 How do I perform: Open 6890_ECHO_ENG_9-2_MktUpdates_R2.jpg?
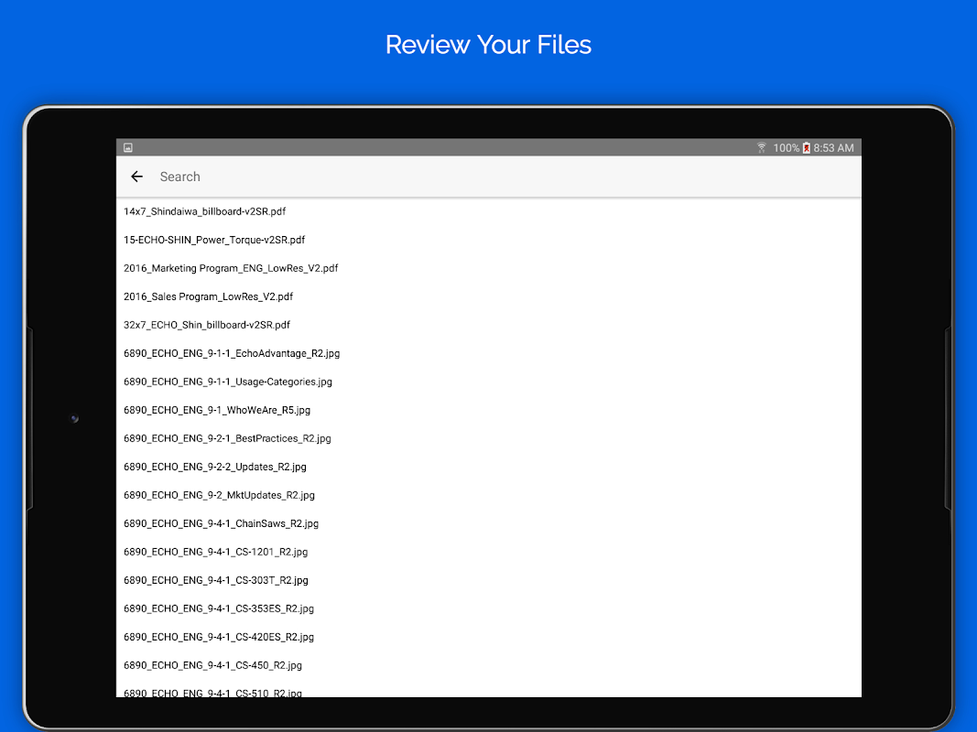click(489, 495)
